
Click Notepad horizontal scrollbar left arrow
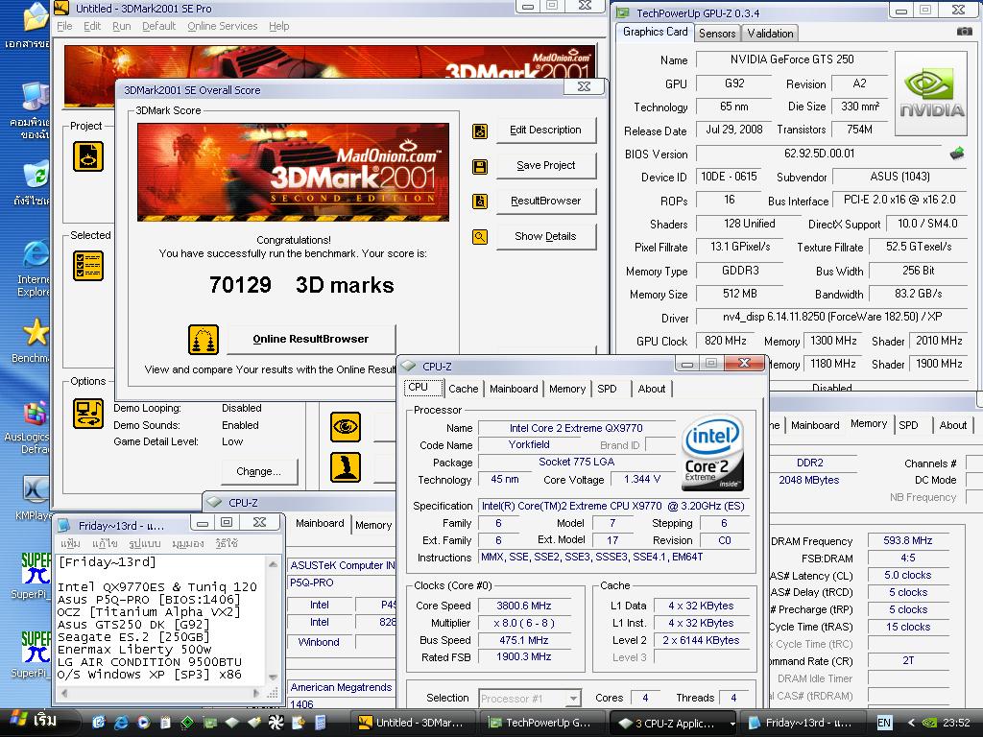(x=64, y=693)
